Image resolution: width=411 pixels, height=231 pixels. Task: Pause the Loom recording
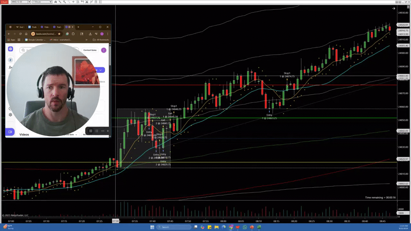click(x=97, y=131)
